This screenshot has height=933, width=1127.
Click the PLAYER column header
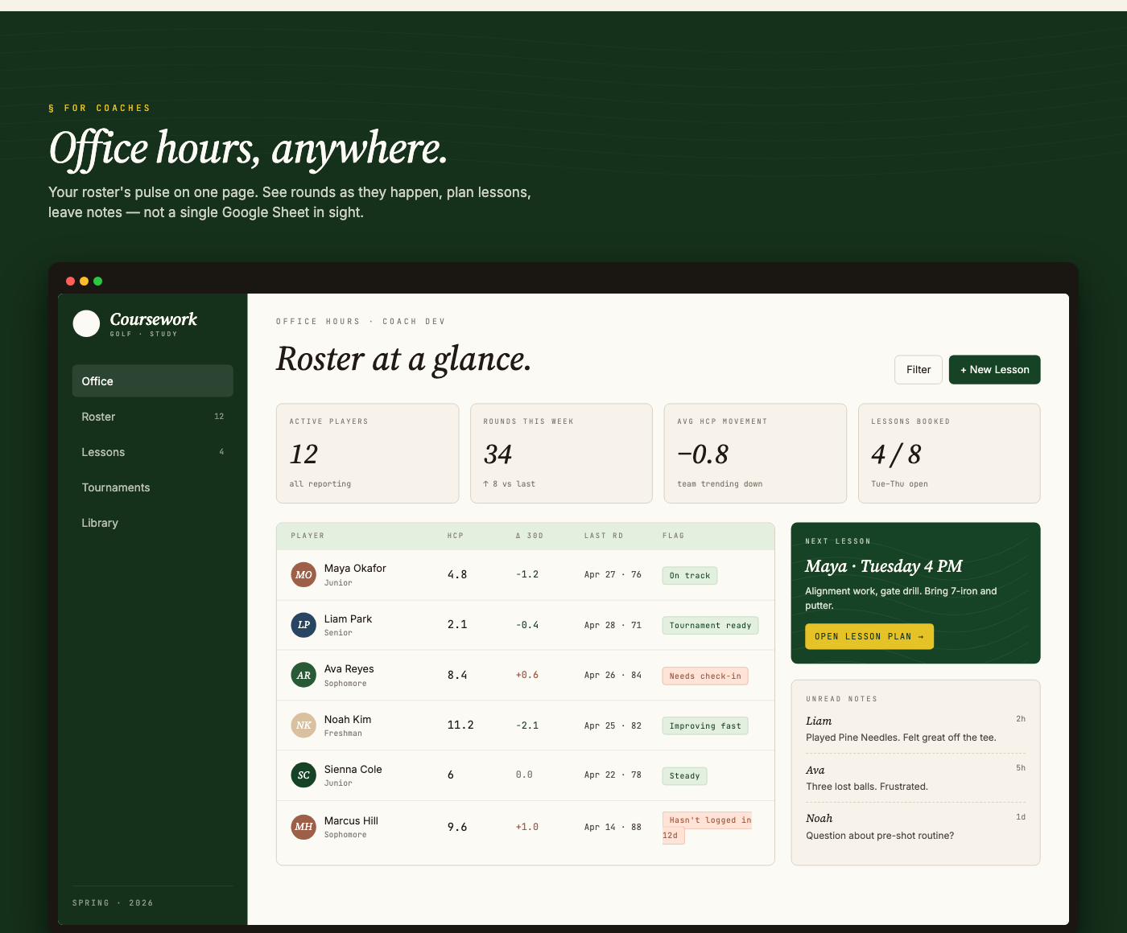[308, 536]
